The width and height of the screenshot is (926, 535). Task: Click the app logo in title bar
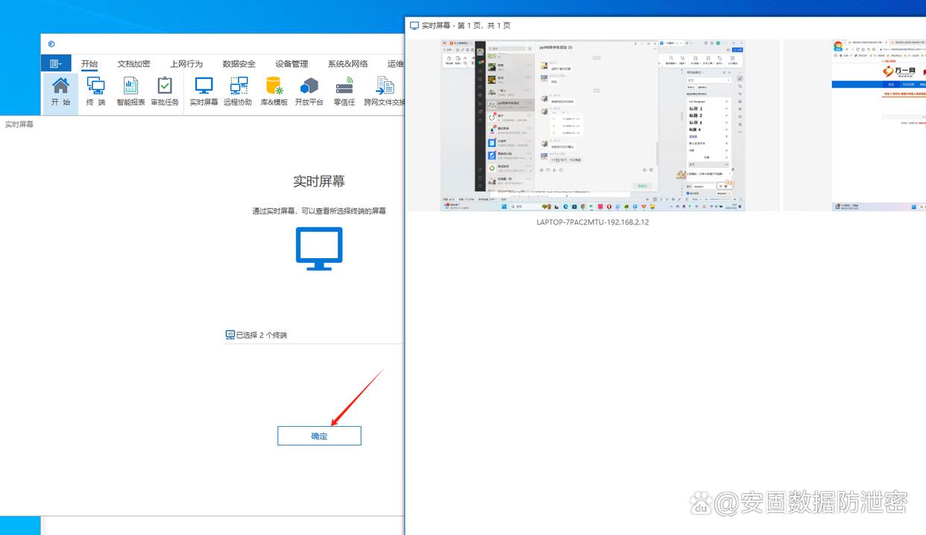click(51, 44)
